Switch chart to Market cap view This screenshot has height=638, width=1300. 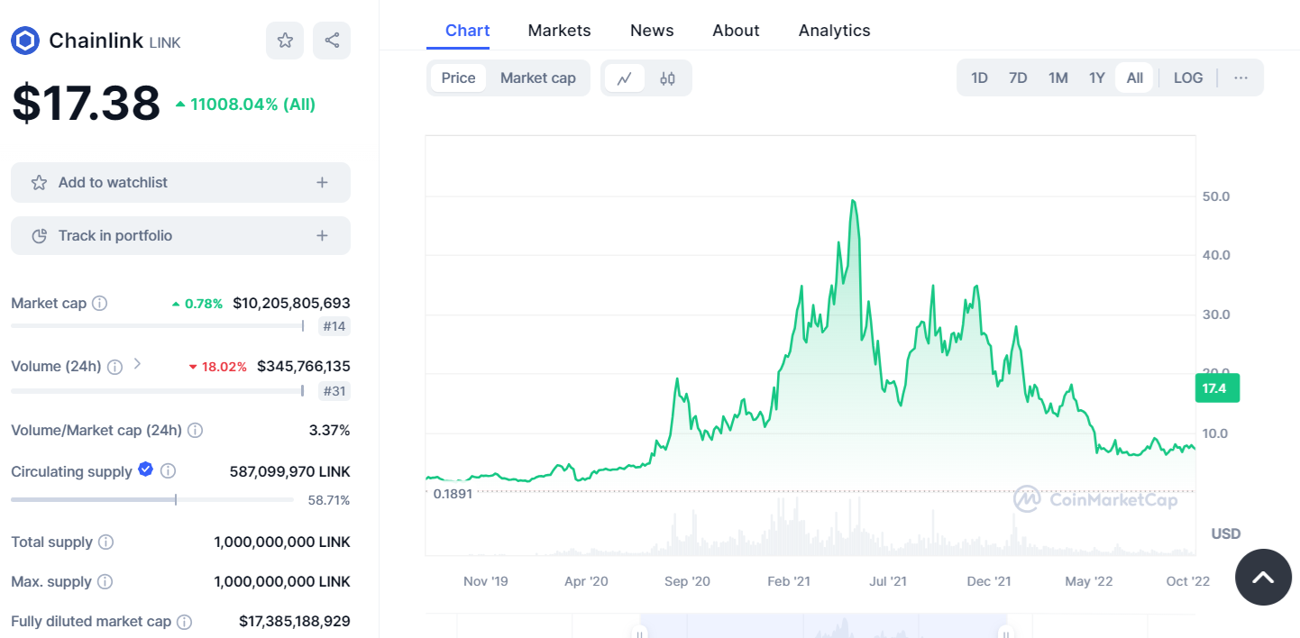[537, 78]
